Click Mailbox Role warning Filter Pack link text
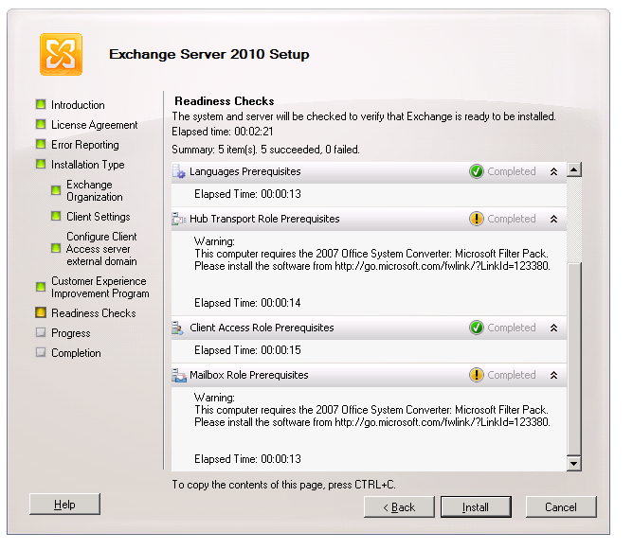633x550 pixels. point(442,422)
